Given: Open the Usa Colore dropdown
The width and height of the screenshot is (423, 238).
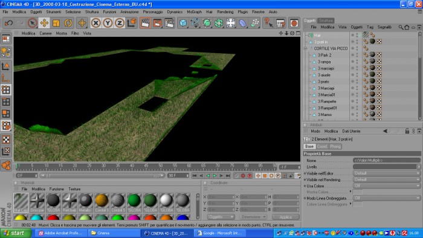Looking at the screenshot, I should [x=386, y=185].
